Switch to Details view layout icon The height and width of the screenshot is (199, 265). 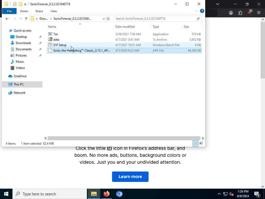195,144
